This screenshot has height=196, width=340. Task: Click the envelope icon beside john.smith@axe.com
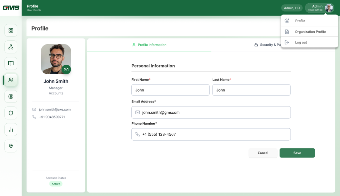point(34,109)
